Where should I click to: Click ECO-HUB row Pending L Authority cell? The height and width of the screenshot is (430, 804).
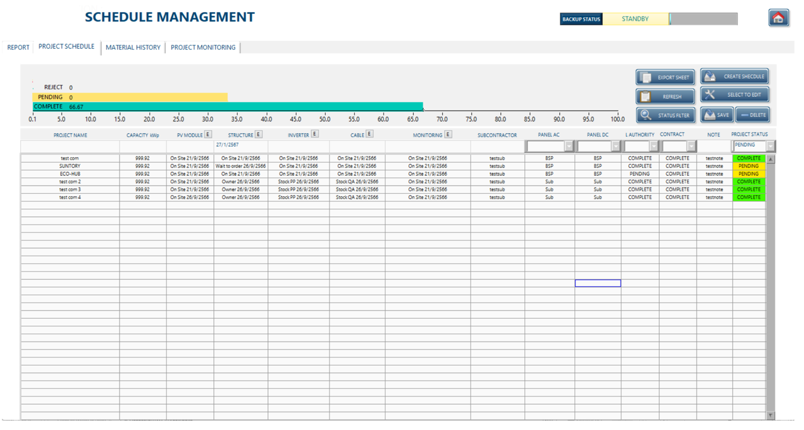(x=640, y=174)
